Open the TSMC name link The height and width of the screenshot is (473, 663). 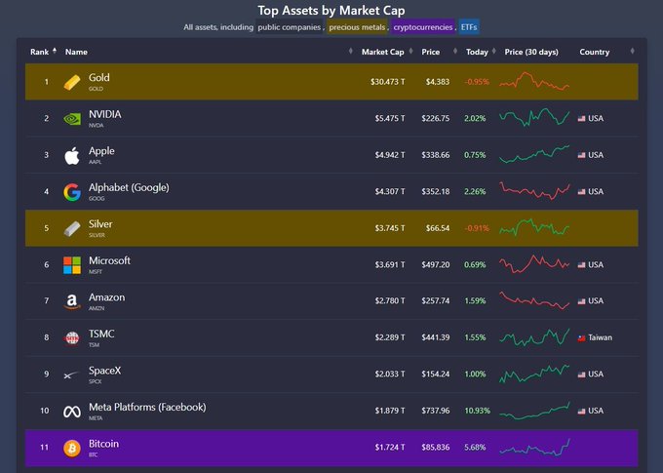[x=101, y=334]
